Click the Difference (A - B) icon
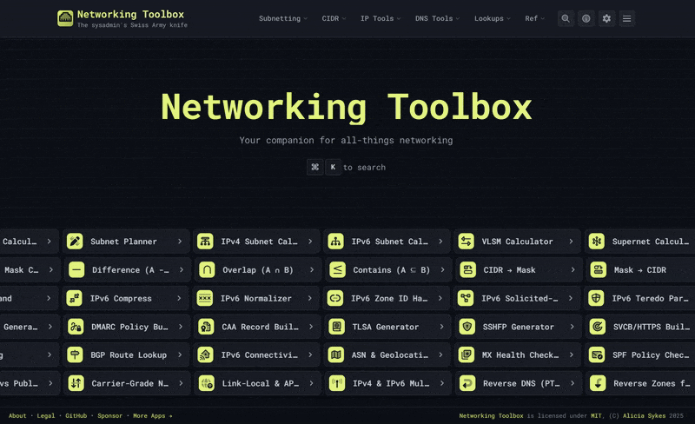 76,269
